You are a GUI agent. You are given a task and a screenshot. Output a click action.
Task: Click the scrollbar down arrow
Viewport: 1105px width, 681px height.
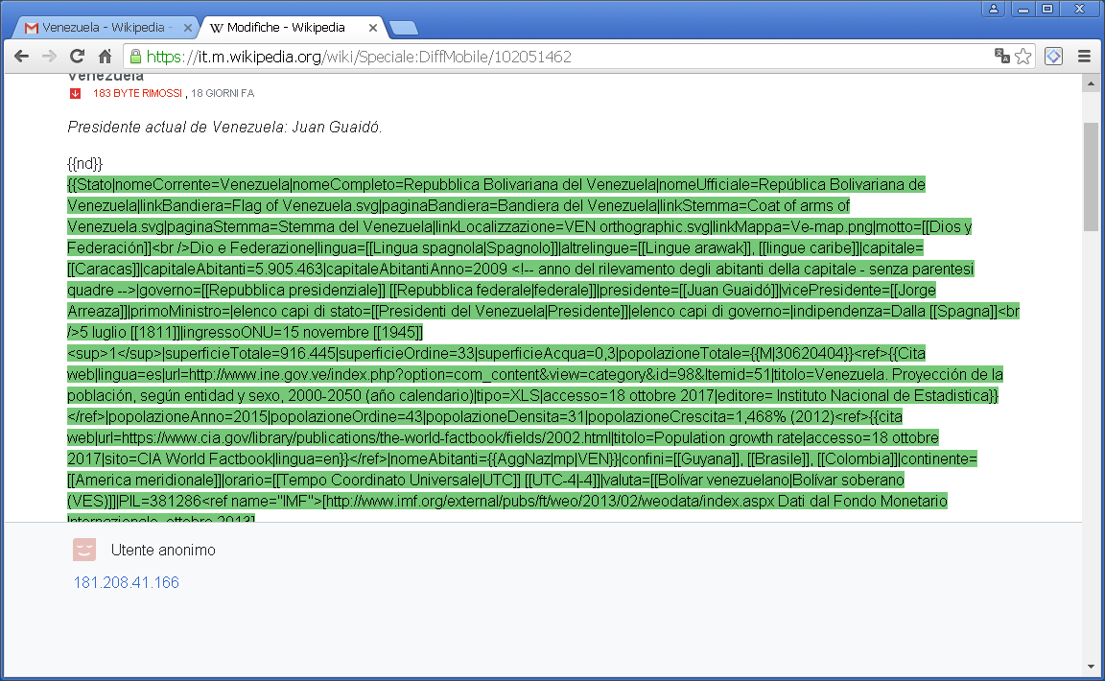[1091, 666]
